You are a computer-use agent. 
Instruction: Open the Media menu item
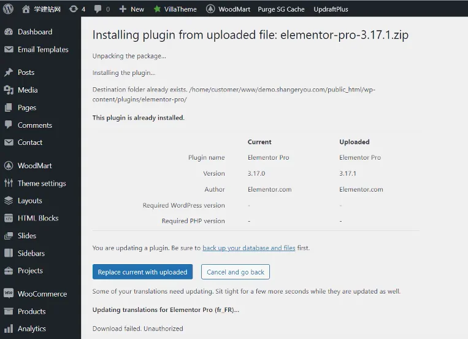coord(28,90)
